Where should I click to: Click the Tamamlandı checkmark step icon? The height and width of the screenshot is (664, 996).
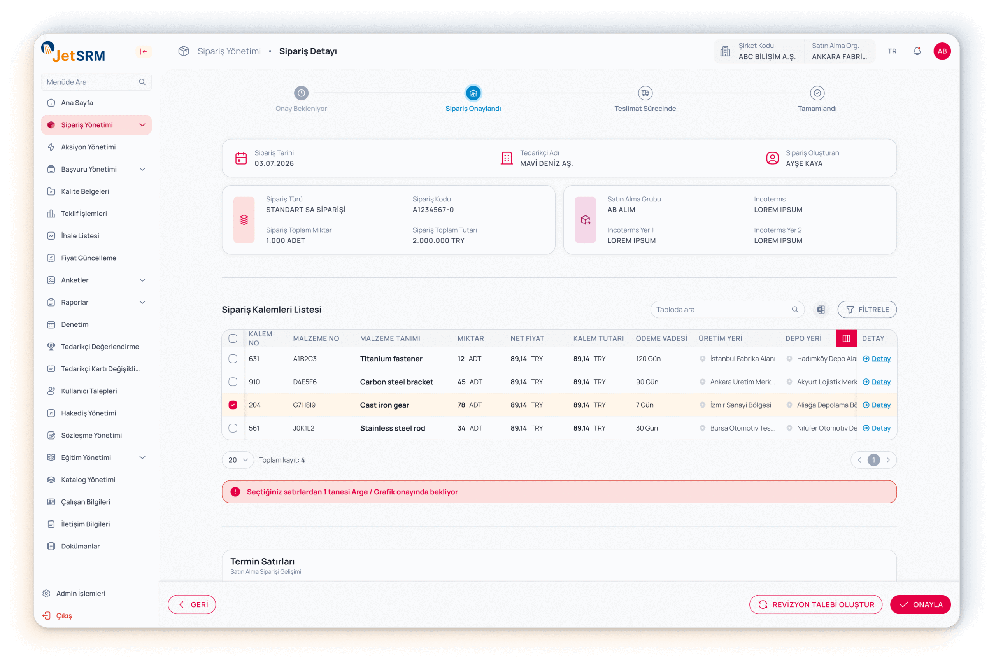[817, 93]
